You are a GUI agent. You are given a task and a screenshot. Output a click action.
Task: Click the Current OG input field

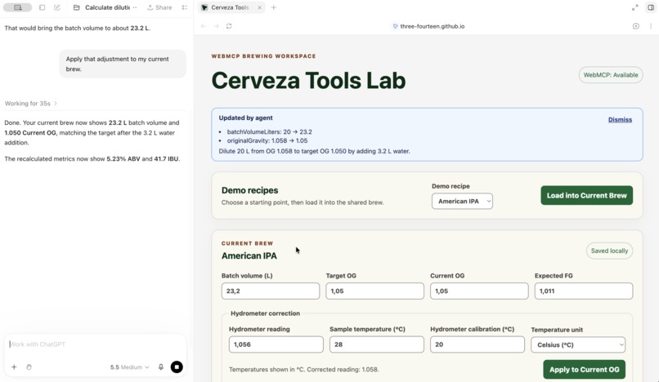(479, 291)
